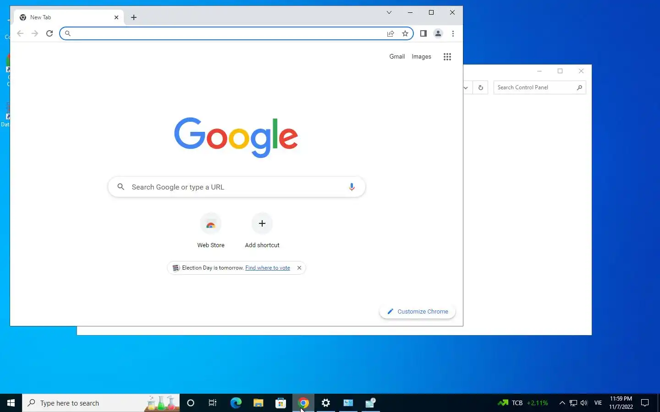Search by voice microphone icon
The height and width of the screenshot is (412, 660).
click(x=352, y=187)
